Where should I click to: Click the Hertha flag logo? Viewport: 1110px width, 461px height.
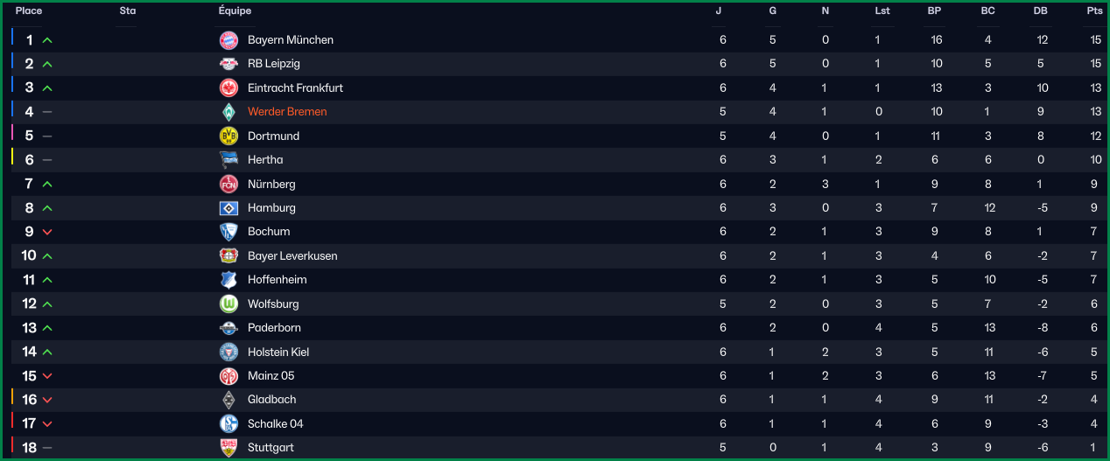(x=228, y=160)
